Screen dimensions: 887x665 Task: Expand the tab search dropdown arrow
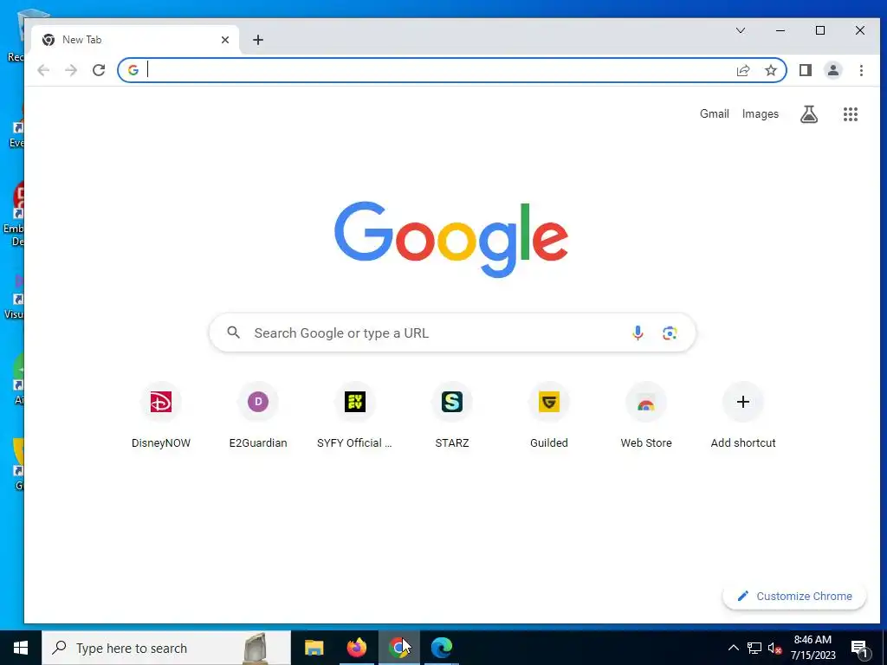click(x=741, y=30)
